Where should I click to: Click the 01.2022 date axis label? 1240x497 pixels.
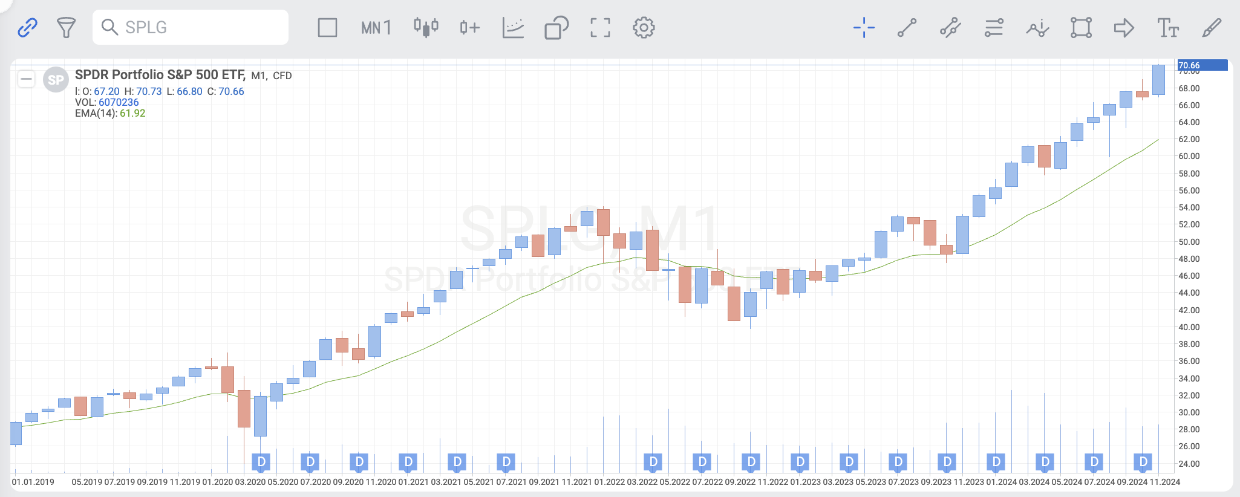click(x=610, y=482)
